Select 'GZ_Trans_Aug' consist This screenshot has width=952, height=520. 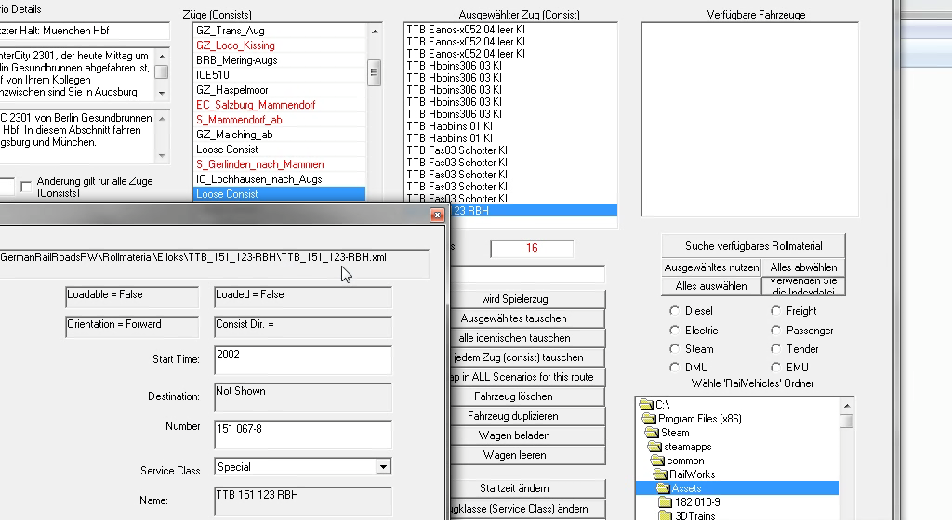click(x=279, y=31)
